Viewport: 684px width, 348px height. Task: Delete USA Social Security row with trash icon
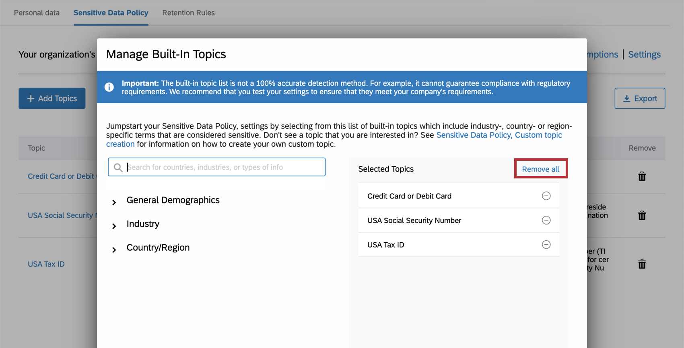[x=642, y=215]
